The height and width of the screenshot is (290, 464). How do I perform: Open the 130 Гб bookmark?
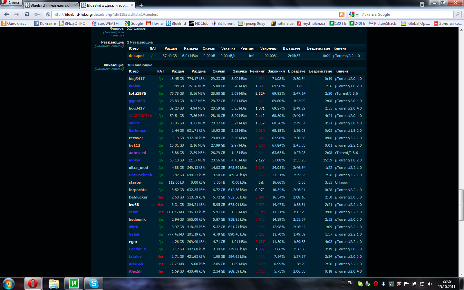pyautogui.click(x=338, y=23)
